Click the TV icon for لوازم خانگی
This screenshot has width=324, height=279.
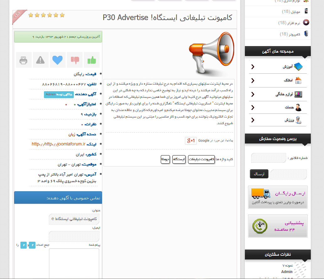298,94
